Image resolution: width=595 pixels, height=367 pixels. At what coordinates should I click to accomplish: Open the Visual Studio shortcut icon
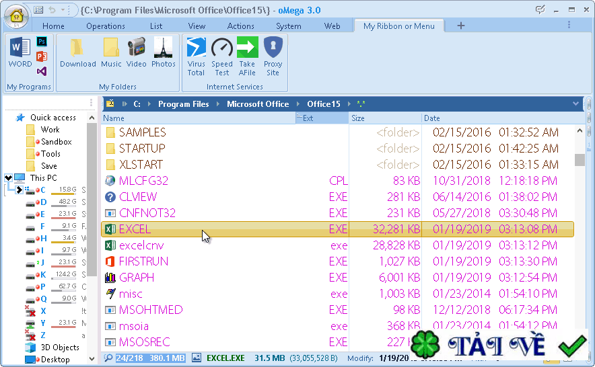point(42,71)
